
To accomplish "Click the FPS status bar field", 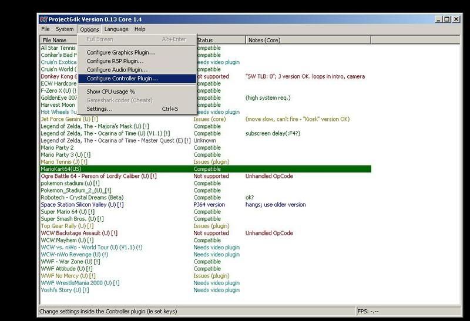I will (408, 312).
